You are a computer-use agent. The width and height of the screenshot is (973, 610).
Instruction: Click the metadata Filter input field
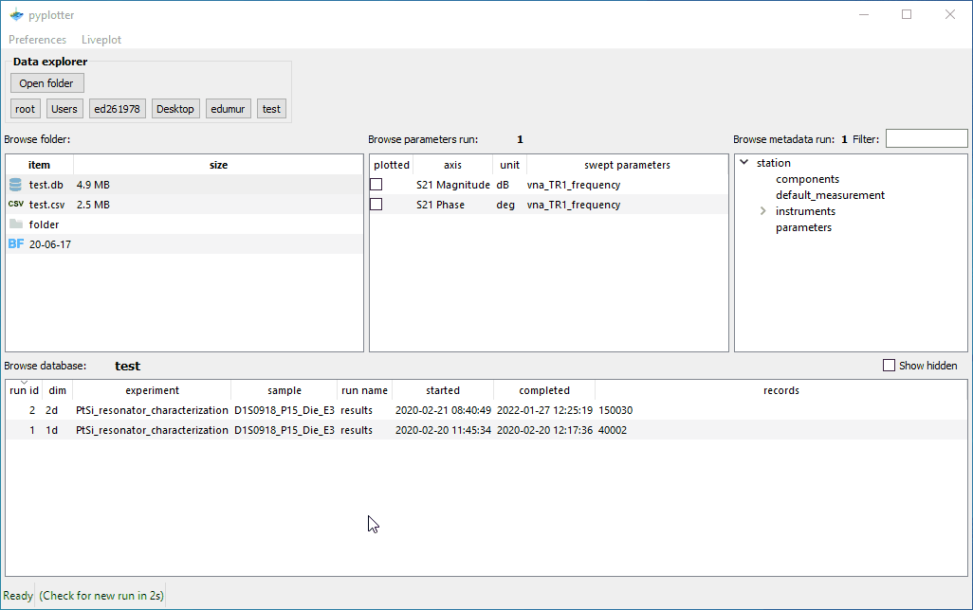(926, 139)
